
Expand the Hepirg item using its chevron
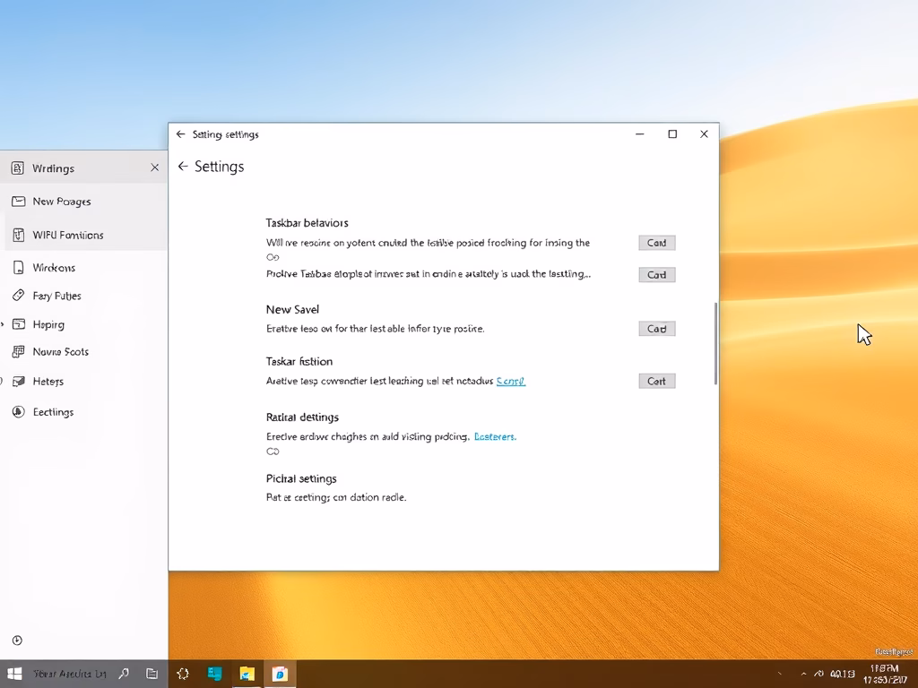pos(3,325)
